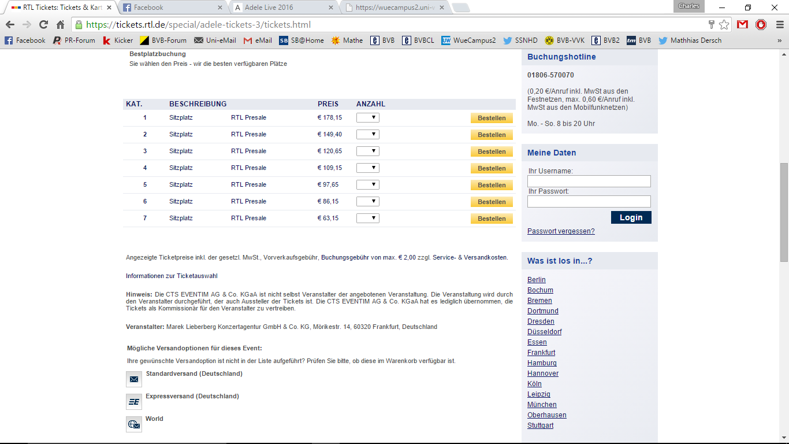The image size is (789, 444).
Task: Bookmark this page with star icon
Action: click(x=724, y=25)
